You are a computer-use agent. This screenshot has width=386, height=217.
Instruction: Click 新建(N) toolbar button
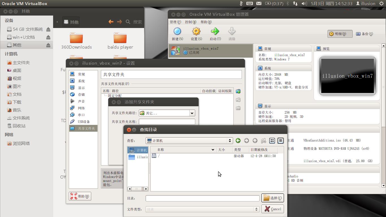tap(177, 34)
